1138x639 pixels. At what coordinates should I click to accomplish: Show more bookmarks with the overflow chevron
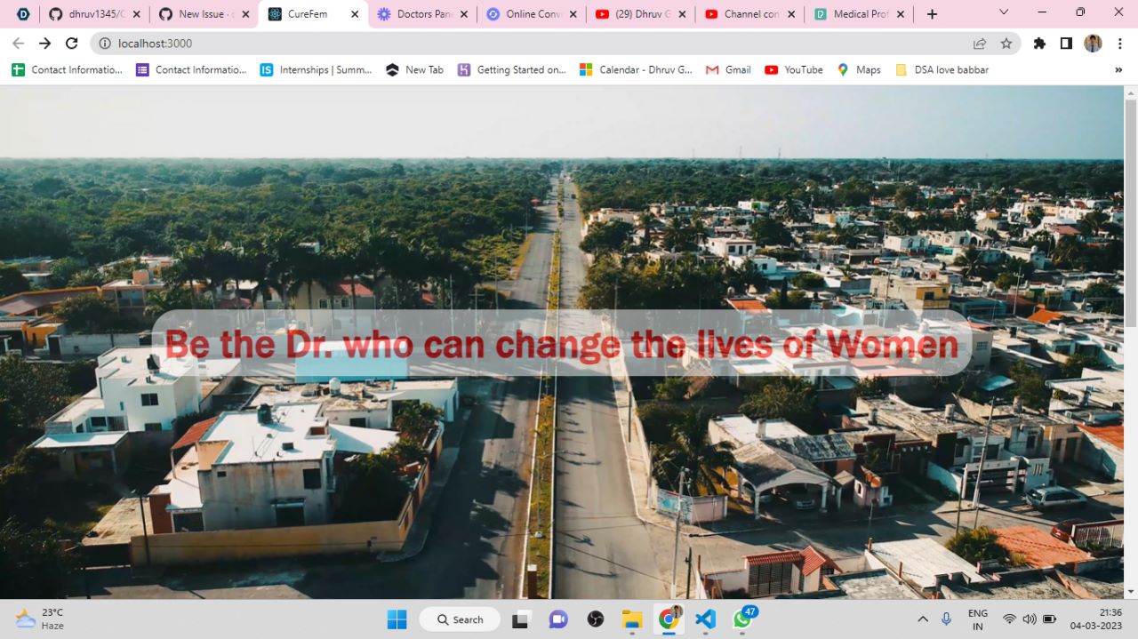point(1118,69)
